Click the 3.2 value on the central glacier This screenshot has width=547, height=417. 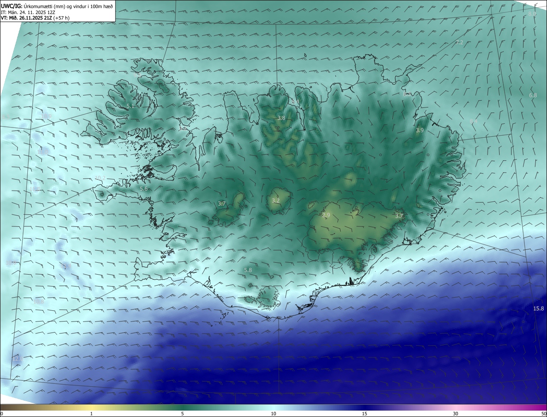click(276, 200)
